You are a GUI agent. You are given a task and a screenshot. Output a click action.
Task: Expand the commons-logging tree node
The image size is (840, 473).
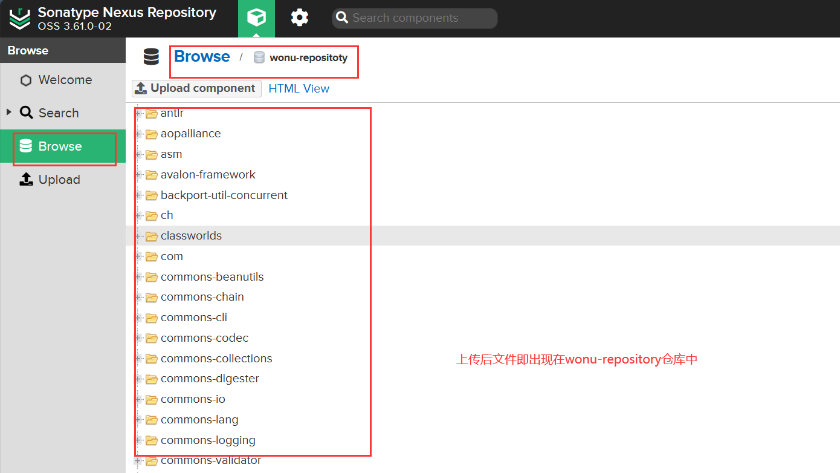[138, 440]
